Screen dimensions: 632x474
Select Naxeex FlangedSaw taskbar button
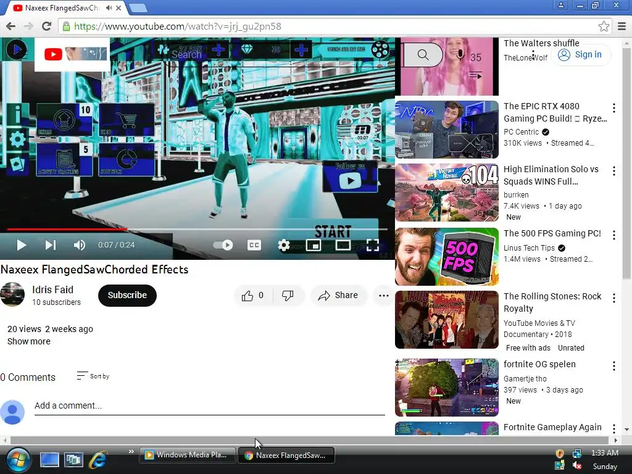pyautogui.click(x=286, y=455)
